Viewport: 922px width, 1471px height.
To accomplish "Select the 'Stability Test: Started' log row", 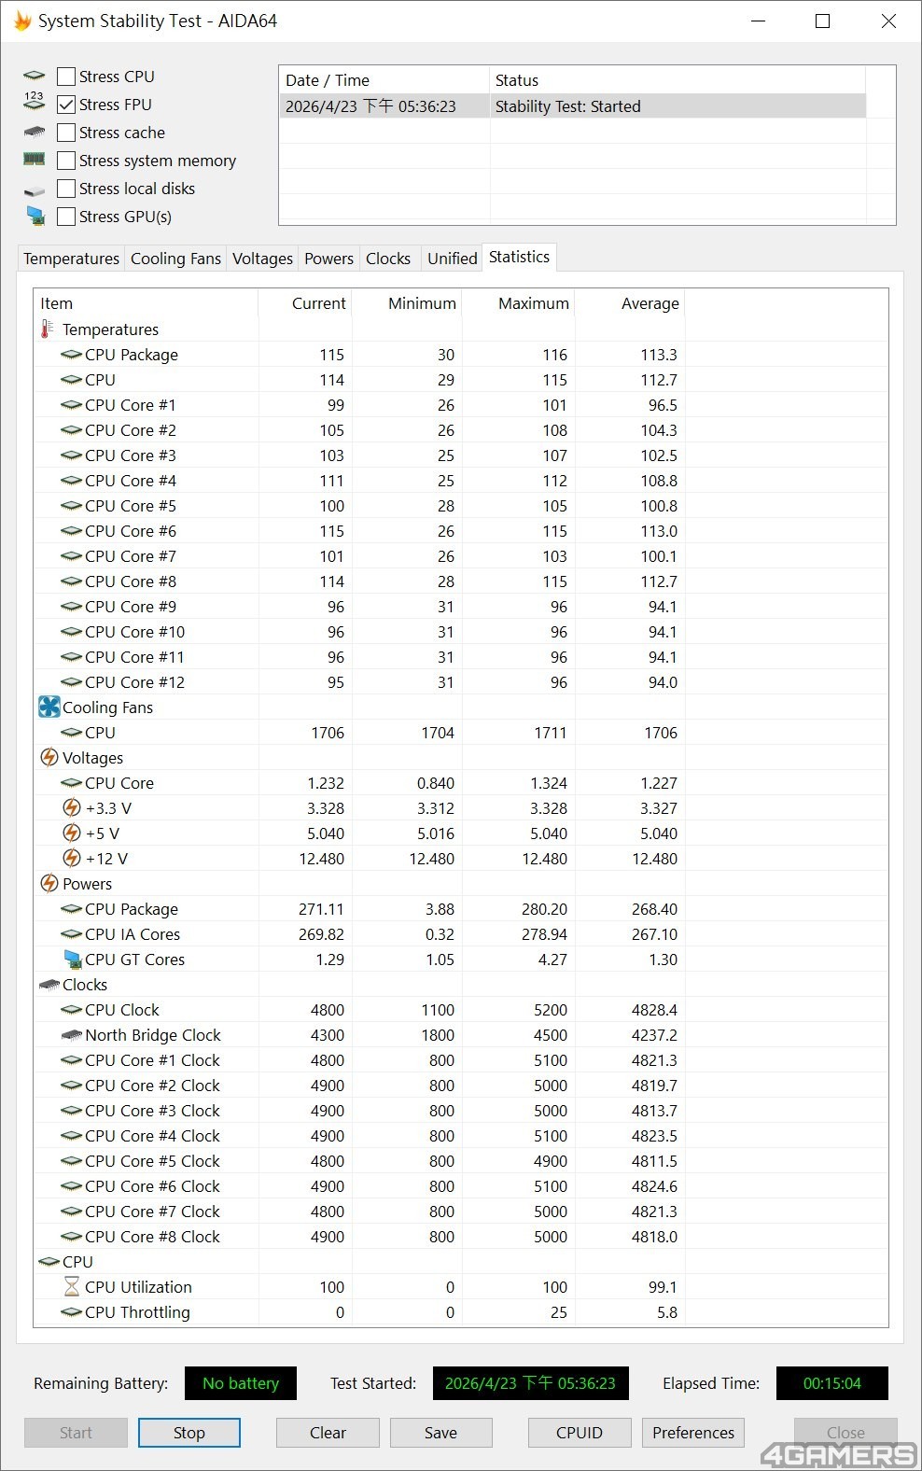I will (x=572, y=106).
